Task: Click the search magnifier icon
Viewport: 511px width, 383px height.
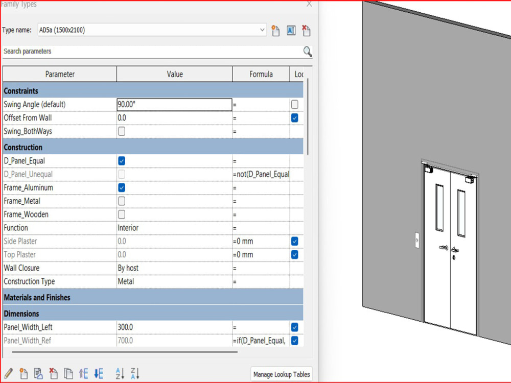Action: 307,52
